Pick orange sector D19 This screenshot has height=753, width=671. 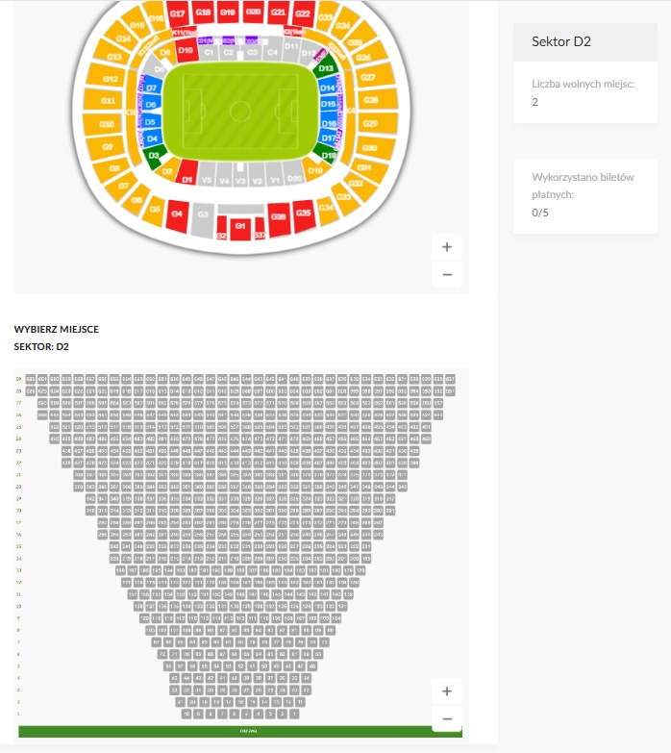[315, 170]
